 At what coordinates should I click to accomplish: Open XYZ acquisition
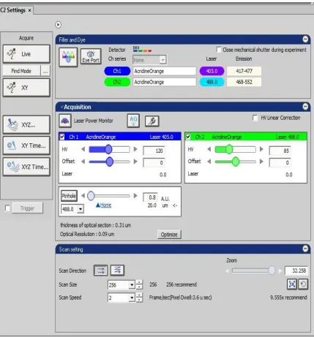pyautogui.click(x=26, y=125)
